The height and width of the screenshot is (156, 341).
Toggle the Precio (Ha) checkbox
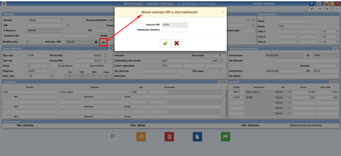106,55
